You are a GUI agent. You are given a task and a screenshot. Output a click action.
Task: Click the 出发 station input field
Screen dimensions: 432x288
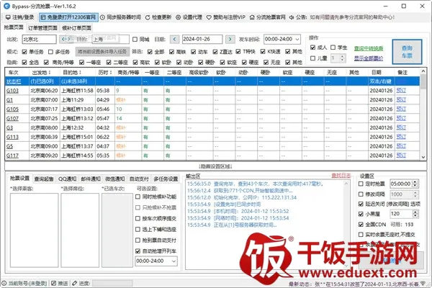tap(39, 40)
